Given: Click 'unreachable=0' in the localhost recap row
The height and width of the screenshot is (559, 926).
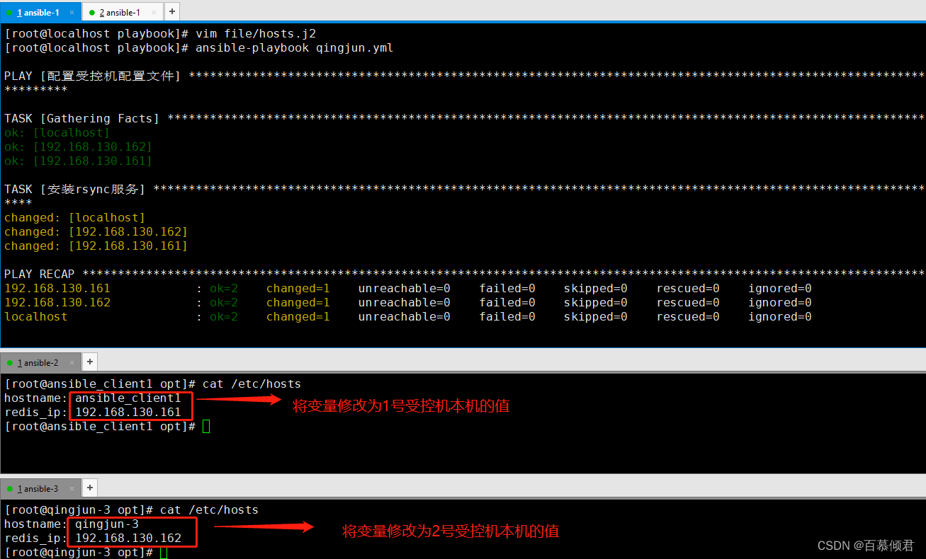Looking at the screenshot, I should pos(404,317).
